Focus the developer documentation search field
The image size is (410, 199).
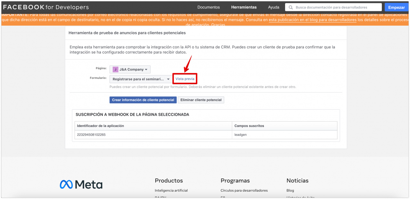(333, 7)
